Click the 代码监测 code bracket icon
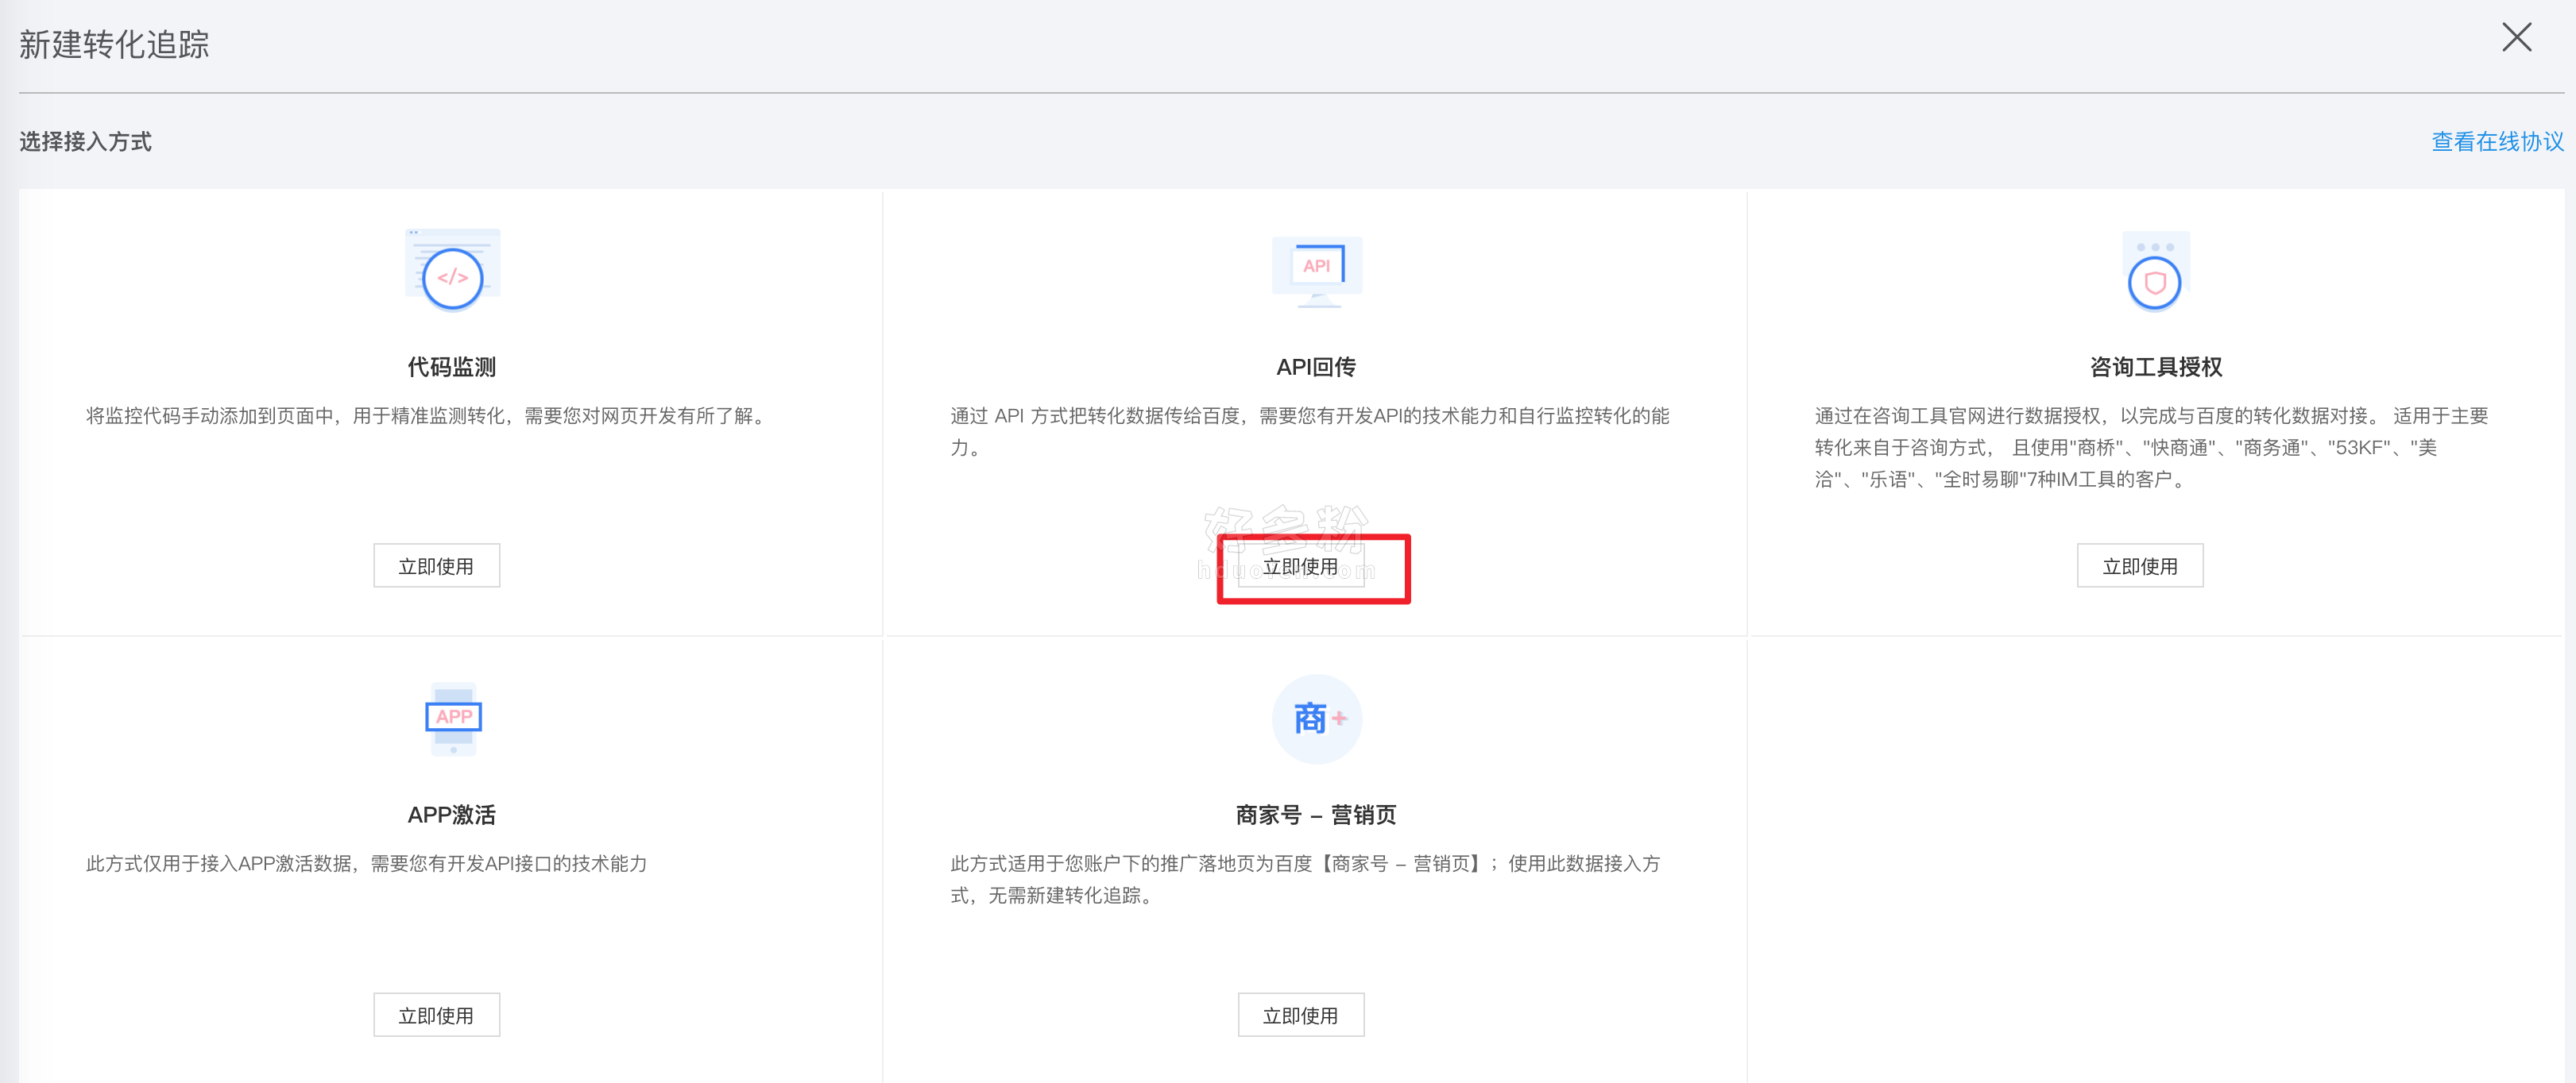Viewport: 2576px width, 1083px height. [x=452, y=271]
